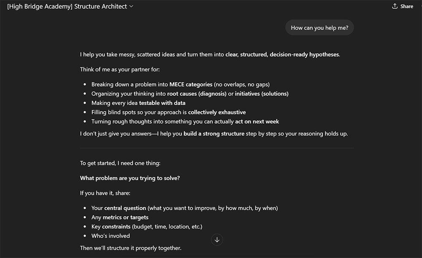The width and height of the screenshot is (422, 258).
Task: Click the 'MECE categories' bullet point
Action: click(x=190, y=84)
